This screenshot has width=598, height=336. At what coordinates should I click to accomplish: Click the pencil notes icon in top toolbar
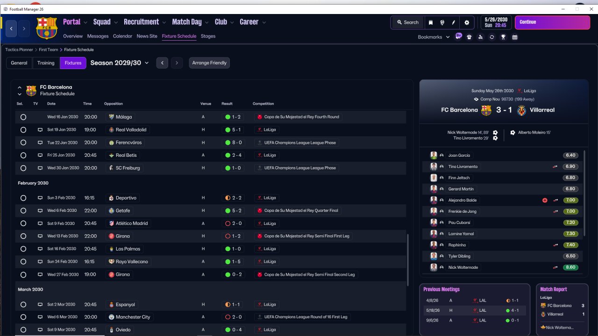coord(453,22)
